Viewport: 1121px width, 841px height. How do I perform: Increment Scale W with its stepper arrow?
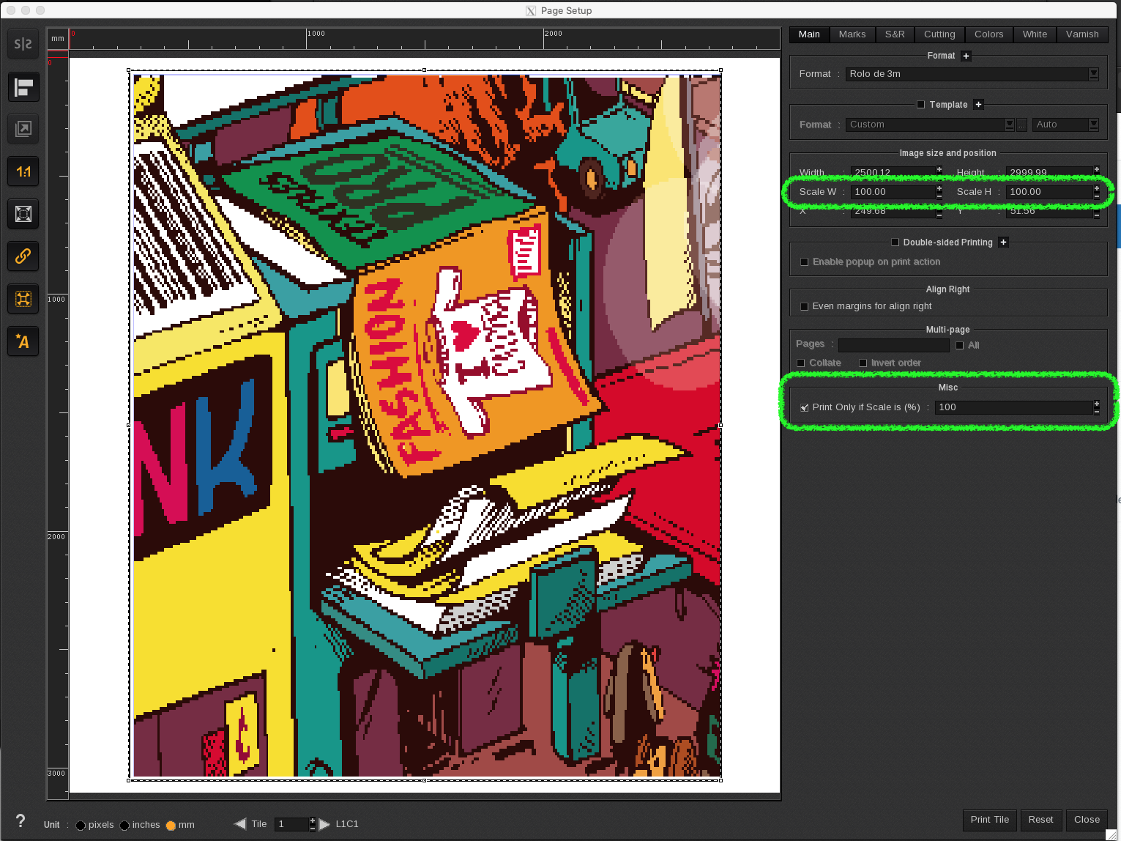pyautogui.click(x=939, y=188)
